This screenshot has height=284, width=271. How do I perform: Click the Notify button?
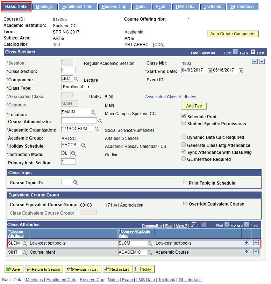click(x=144, y=269)
